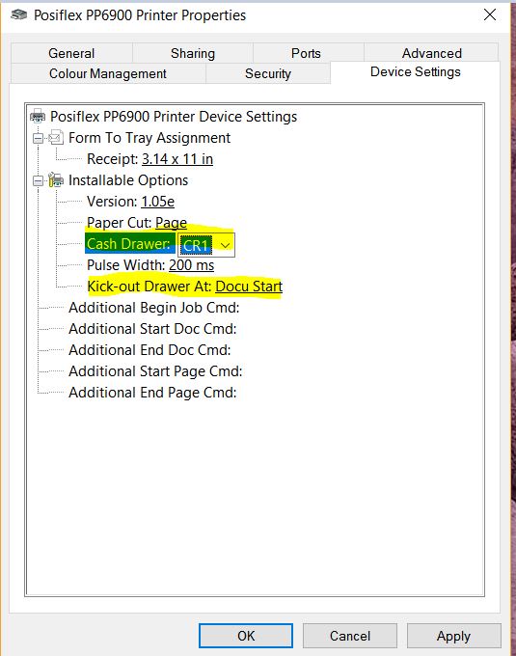This screenshot has height=656, width=516.
Task: Open the Security tab
Action: [x=267, y=73]
